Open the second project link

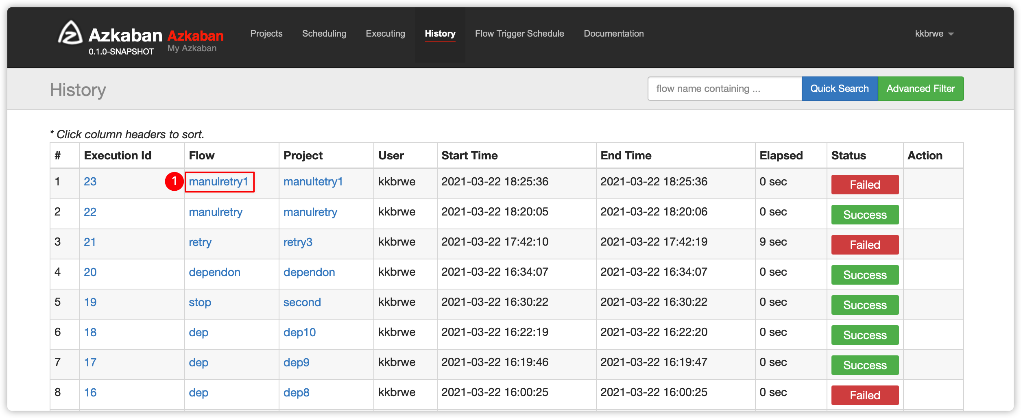(x=302, y=302)
